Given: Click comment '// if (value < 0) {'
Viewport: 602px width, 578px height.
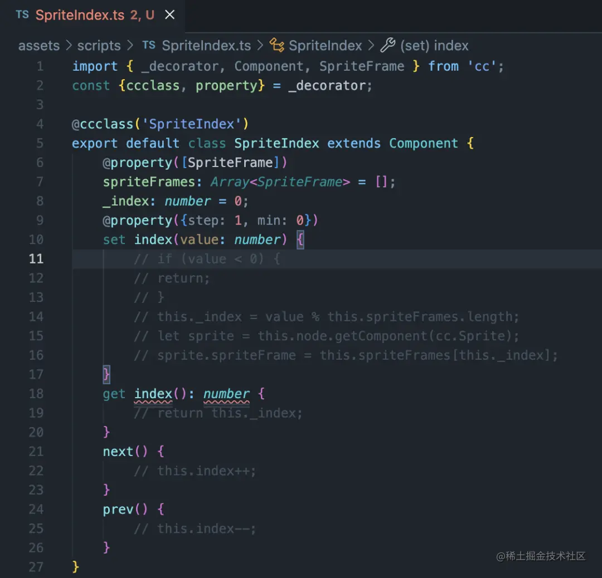Looking at the screenshot, I should point(207,259).
